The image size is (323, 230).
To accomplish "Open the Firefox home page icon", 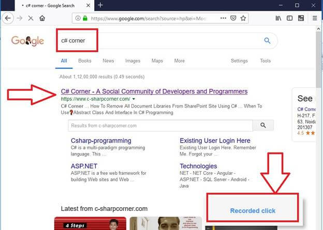I will (x=42, y=18).
